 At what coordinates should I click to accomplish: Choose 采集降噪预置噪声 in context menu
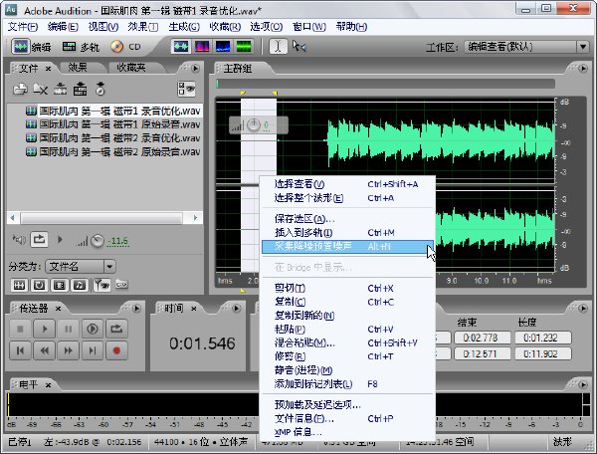point(347,247)
